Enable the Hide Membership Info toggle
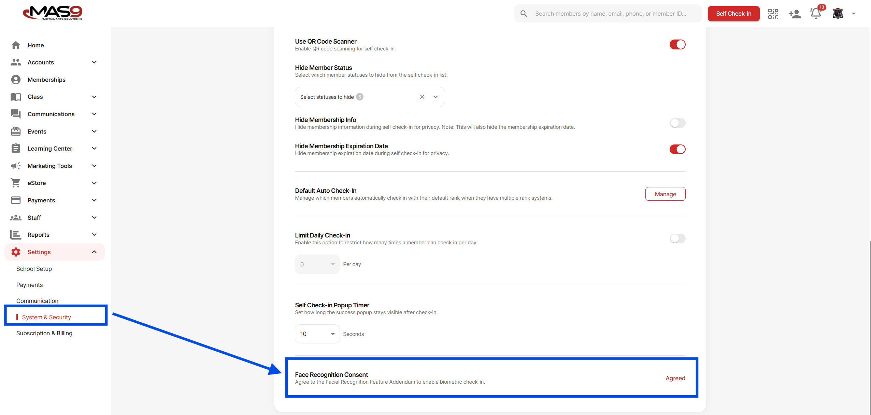 (x=677, y=123)
